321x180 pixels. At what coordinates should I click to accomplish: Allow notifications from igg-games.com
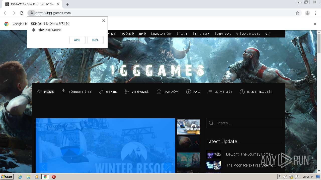[x=77, y=40]
